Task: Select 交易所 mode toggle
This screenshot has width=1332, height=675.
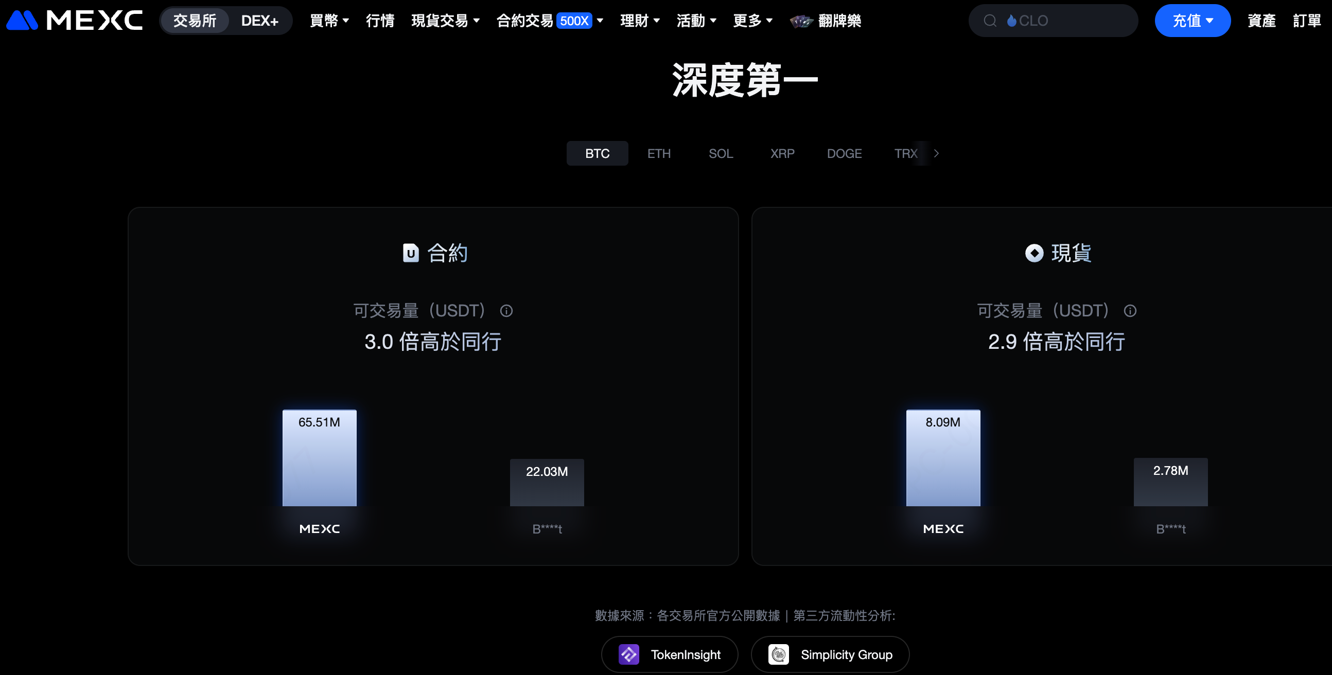Action: tap(195, 21)
